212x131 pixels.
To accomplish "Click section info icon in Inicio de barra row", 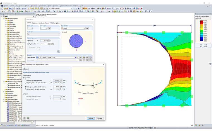I will (x=91, y=57).
